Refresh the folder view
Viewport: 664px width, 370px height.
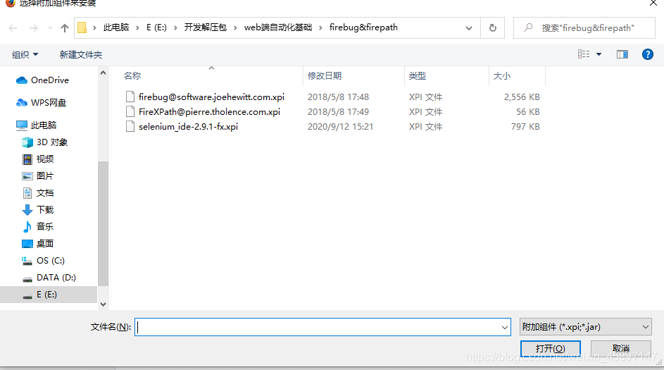coord(492,28)
